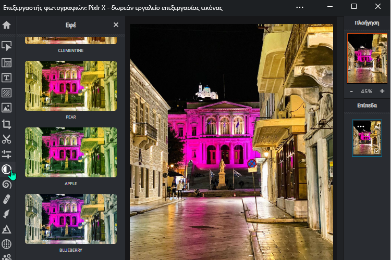Image resolution: width=391 pixels, height=260 pixels.
Task: Toggle layer visibility checkbox on layer thumbnail
Action: [376, 151]
